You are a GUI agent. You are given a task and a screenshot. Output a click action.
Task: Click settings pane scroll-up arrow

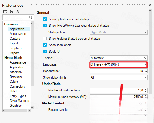coord(150,10)
